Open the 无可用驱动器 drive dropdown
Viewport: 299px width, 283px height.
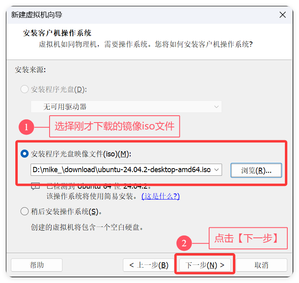pos(126,107)
